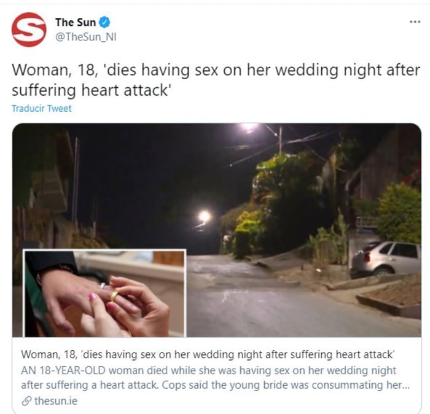The width and height of the screenshot is (430, 414).
Task: Open The Sun account name
Action: 76,23
